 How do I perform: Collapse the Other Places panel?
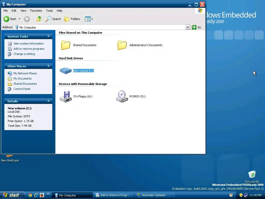coord(48,66)
